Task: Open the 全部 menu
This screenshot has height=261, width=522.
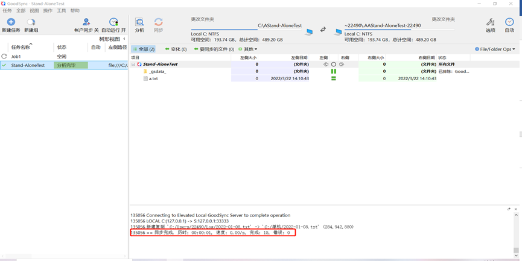Action: [x=21, y=11]
